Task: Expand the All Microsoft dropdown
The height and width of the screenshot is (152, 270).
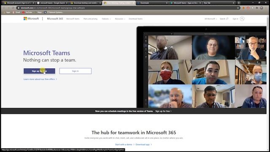Action: point(211,19)
